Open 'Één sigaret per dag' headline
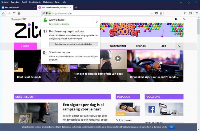 (83, 107)
